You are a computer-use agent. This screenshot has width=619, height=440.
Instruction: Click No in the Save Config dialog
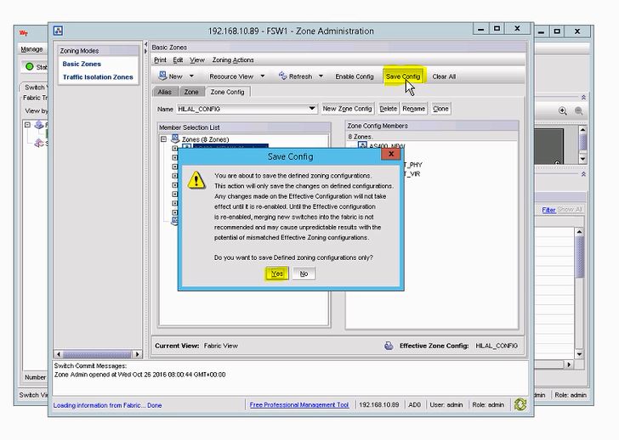coord(304,274)
